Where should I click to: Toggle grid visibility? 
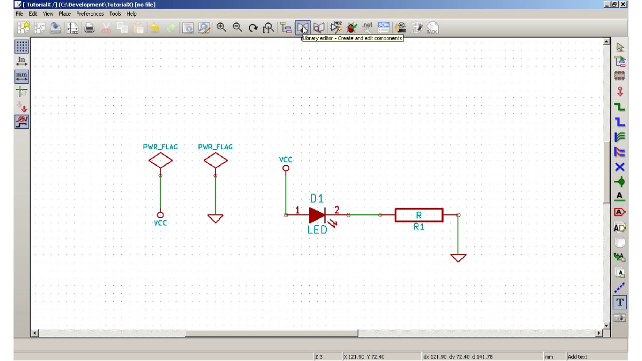click(x=22, y=47)
